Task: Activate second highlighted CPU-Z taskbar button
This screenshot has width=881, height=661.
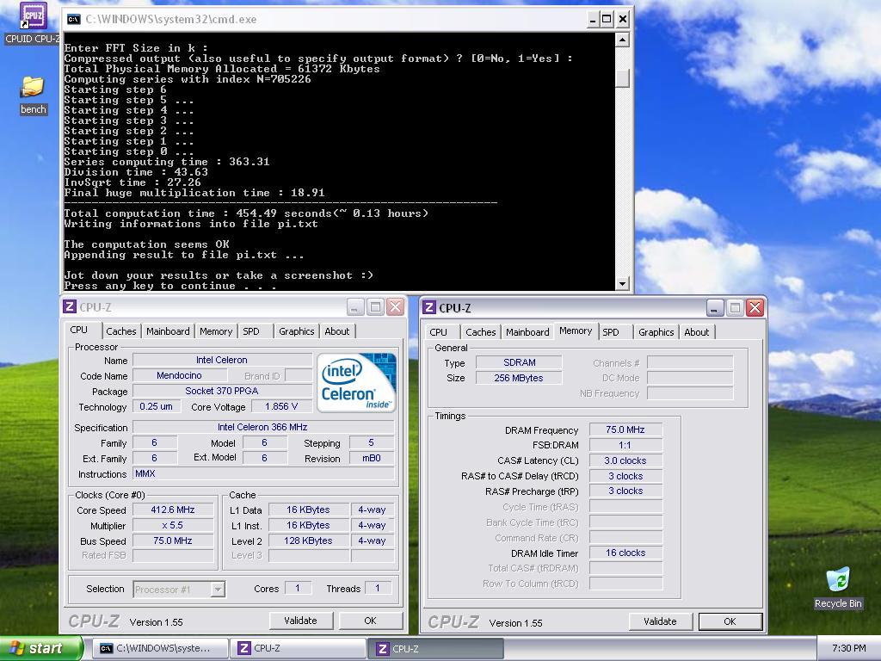Action: coord(436,648)
